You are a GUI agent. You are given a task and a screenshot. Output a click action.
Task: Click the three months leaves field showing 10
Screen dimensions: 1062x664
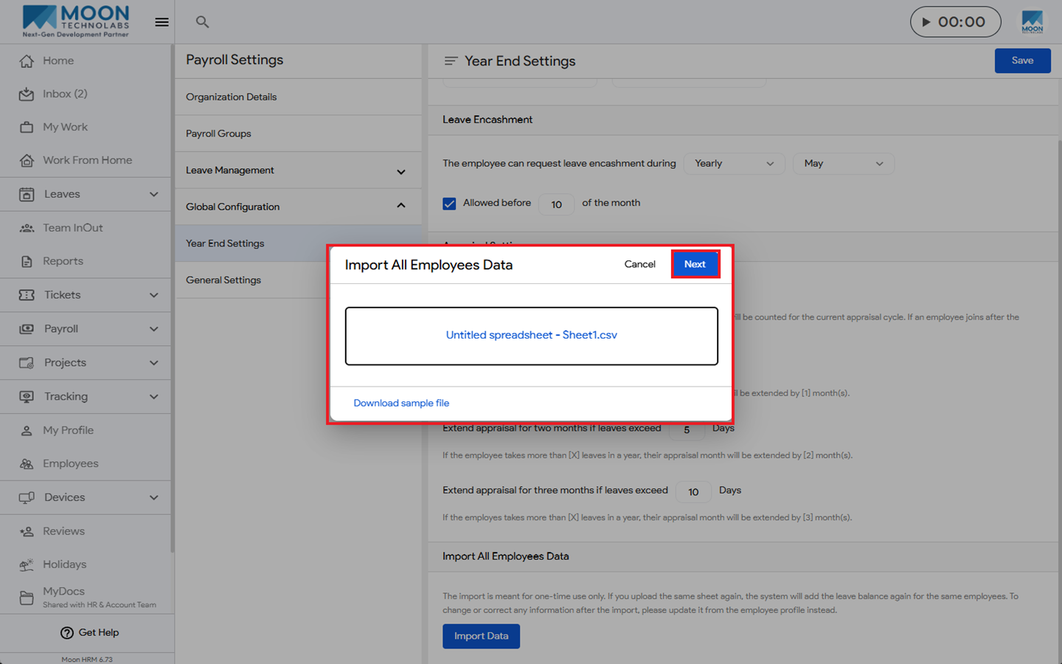coord(693,492)
